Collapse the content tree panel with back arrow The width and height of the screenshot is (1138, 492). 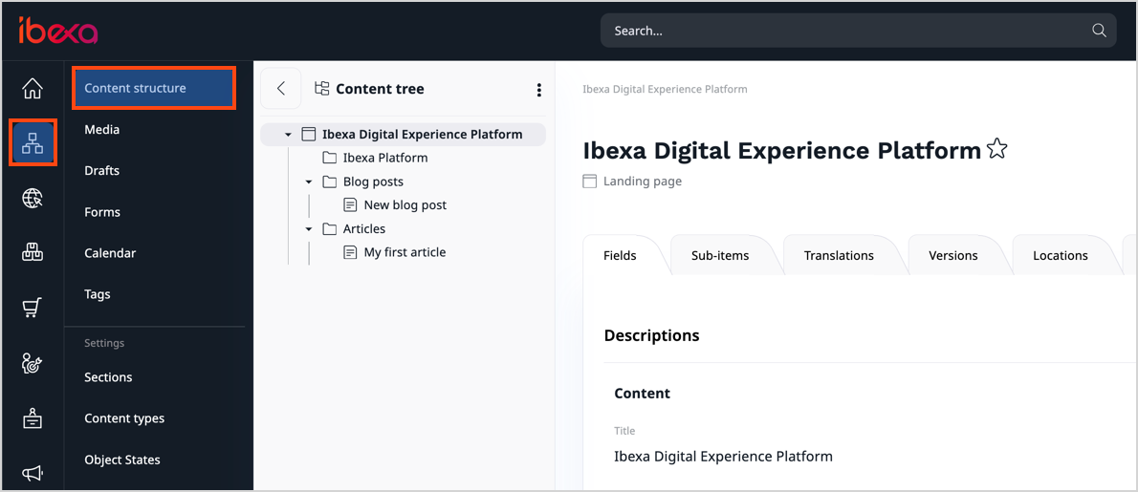pos(281,89)
